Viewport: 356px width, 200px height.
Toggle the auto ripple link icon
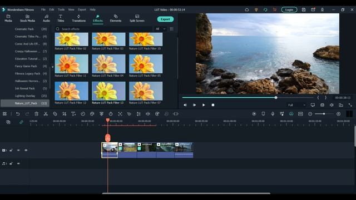click(x=21, y=122)
